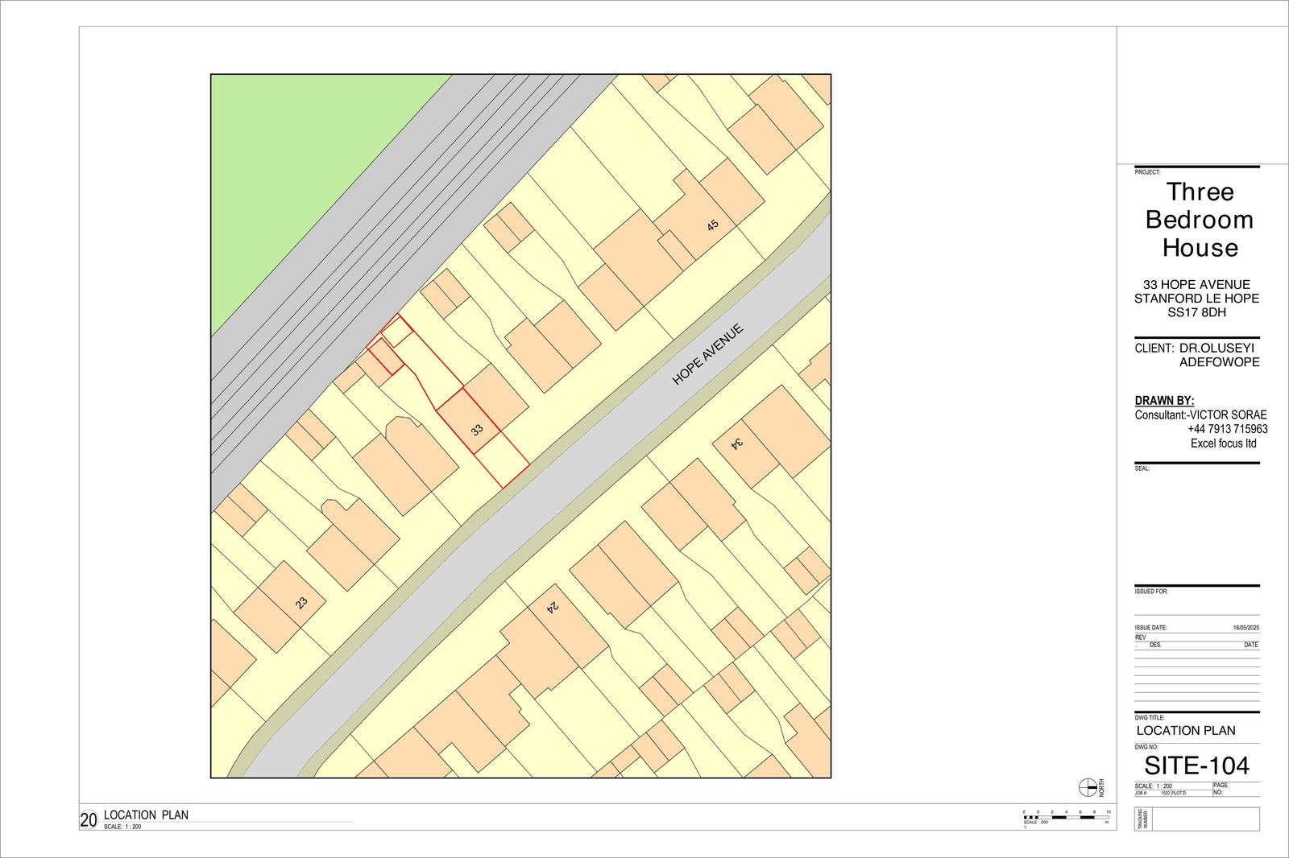Click the north arrow compass symbol
This screenshot has height=858, width=1289.
pos(1088,786)
